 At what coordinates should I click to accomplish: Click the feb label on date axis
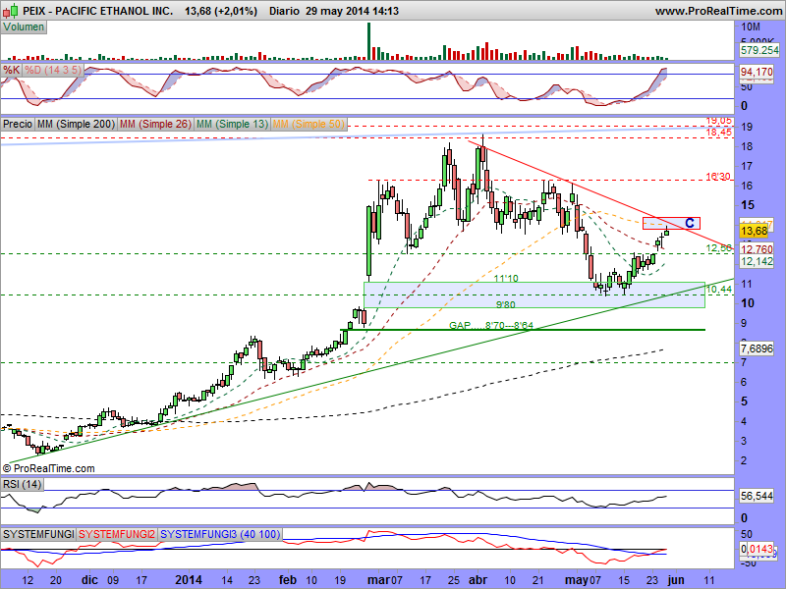(x=288, y=580)
